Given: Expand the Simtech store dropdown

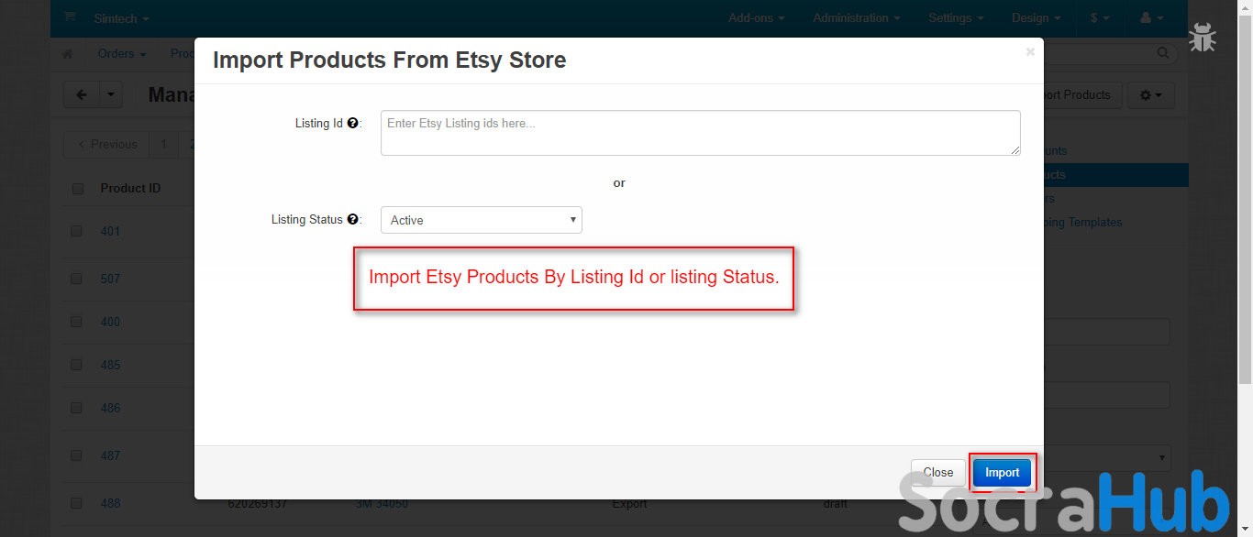Looking at the screenshot, I should (121, 18).
